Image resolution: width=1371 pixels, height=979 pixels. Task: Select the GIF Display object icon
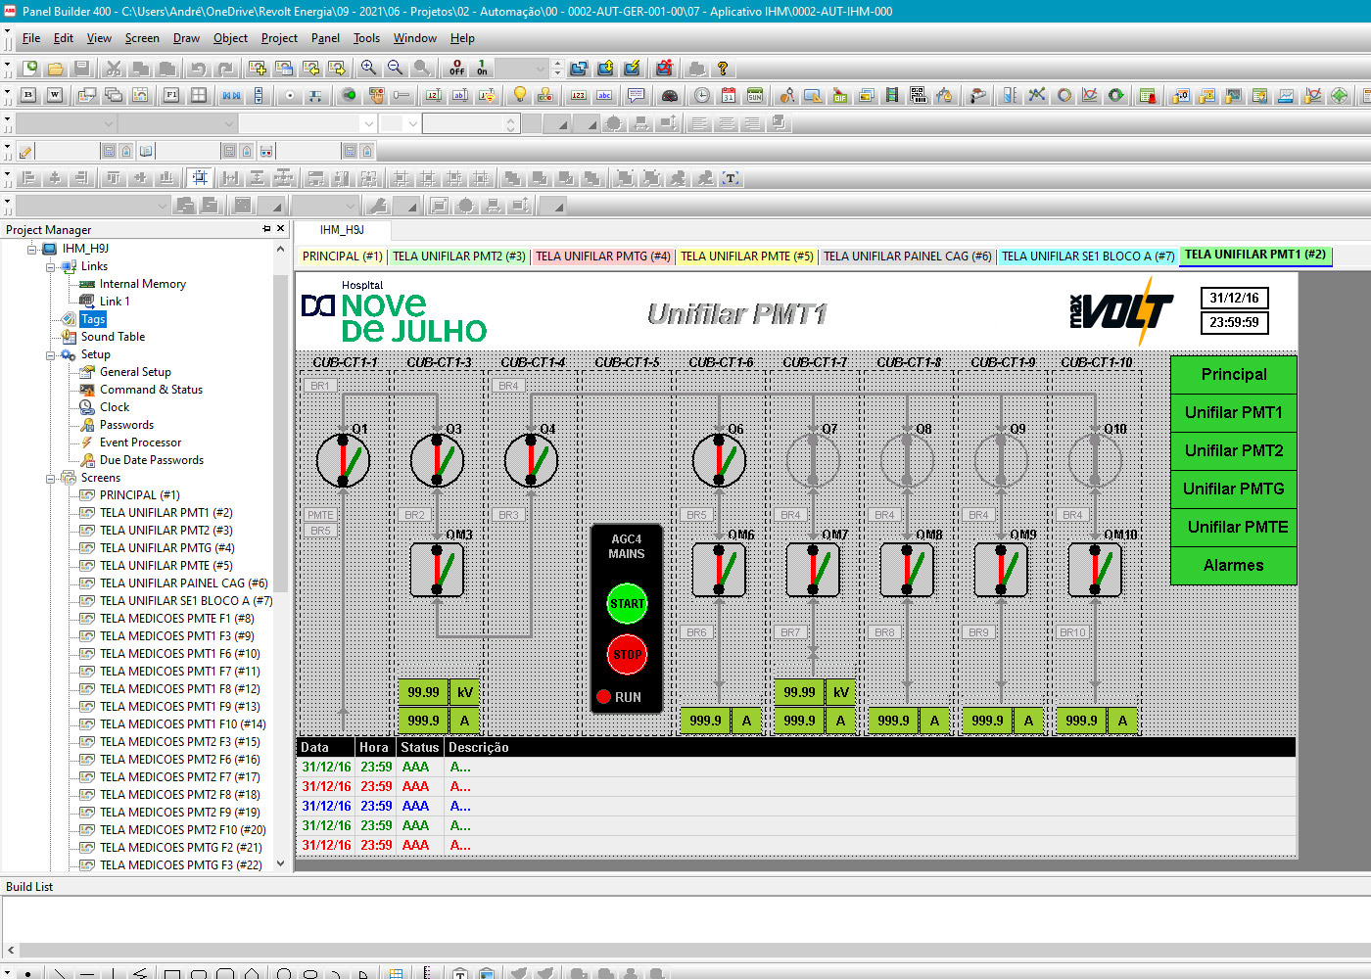click(839, 96)
